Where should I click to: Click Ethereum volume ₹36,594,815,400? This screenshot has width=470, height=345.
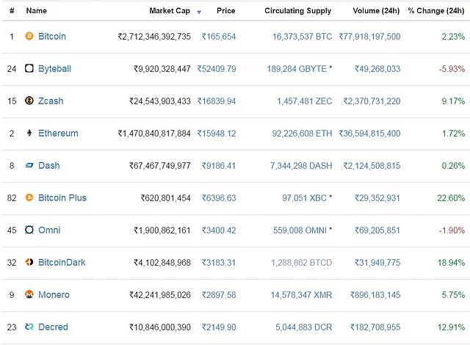tap(369, 134)
